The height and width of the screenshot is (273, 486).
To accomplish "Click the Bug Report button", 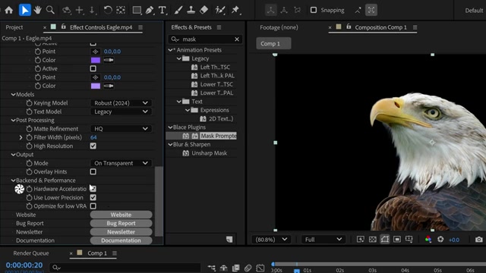I will (121, 223).
